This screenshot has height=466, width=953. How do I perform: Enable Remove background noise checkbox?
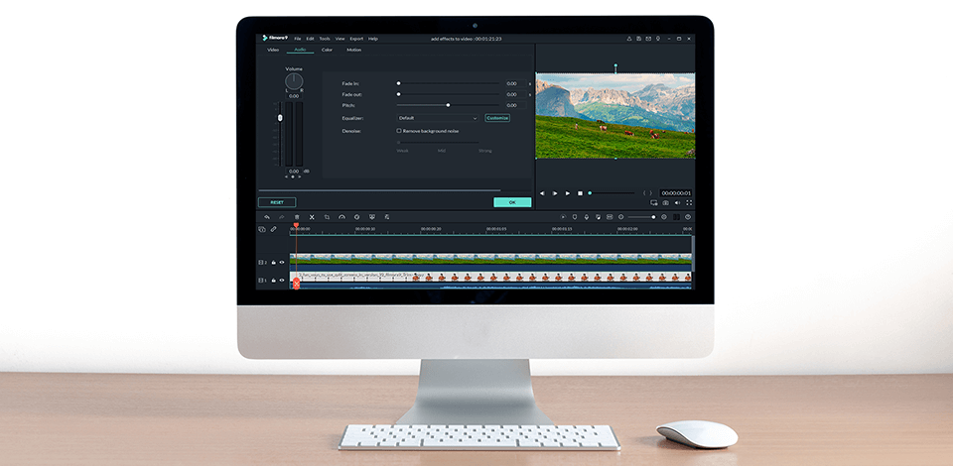pyautogui.click(x=399, y=131)
